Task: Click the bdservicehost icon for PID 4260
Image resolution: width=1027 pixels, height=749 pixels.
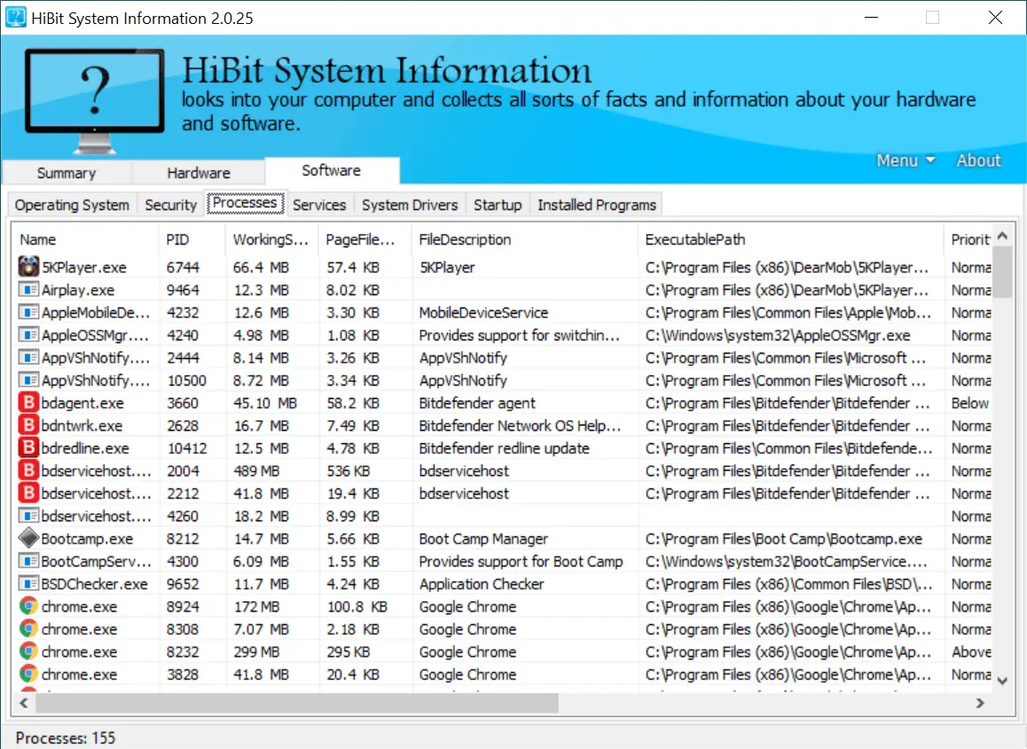Action: [x=28, y=516]
